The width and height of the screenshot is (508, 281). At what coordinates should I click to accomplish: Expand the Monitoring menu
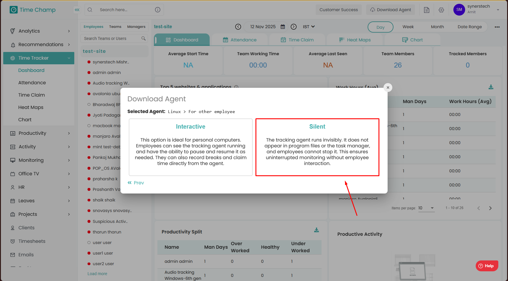click(x=39, y=160)
